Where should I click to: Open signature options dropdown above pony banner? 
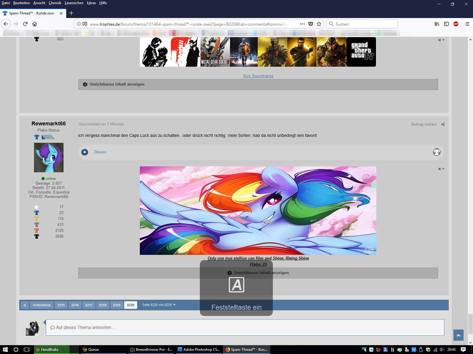point(441,169)
